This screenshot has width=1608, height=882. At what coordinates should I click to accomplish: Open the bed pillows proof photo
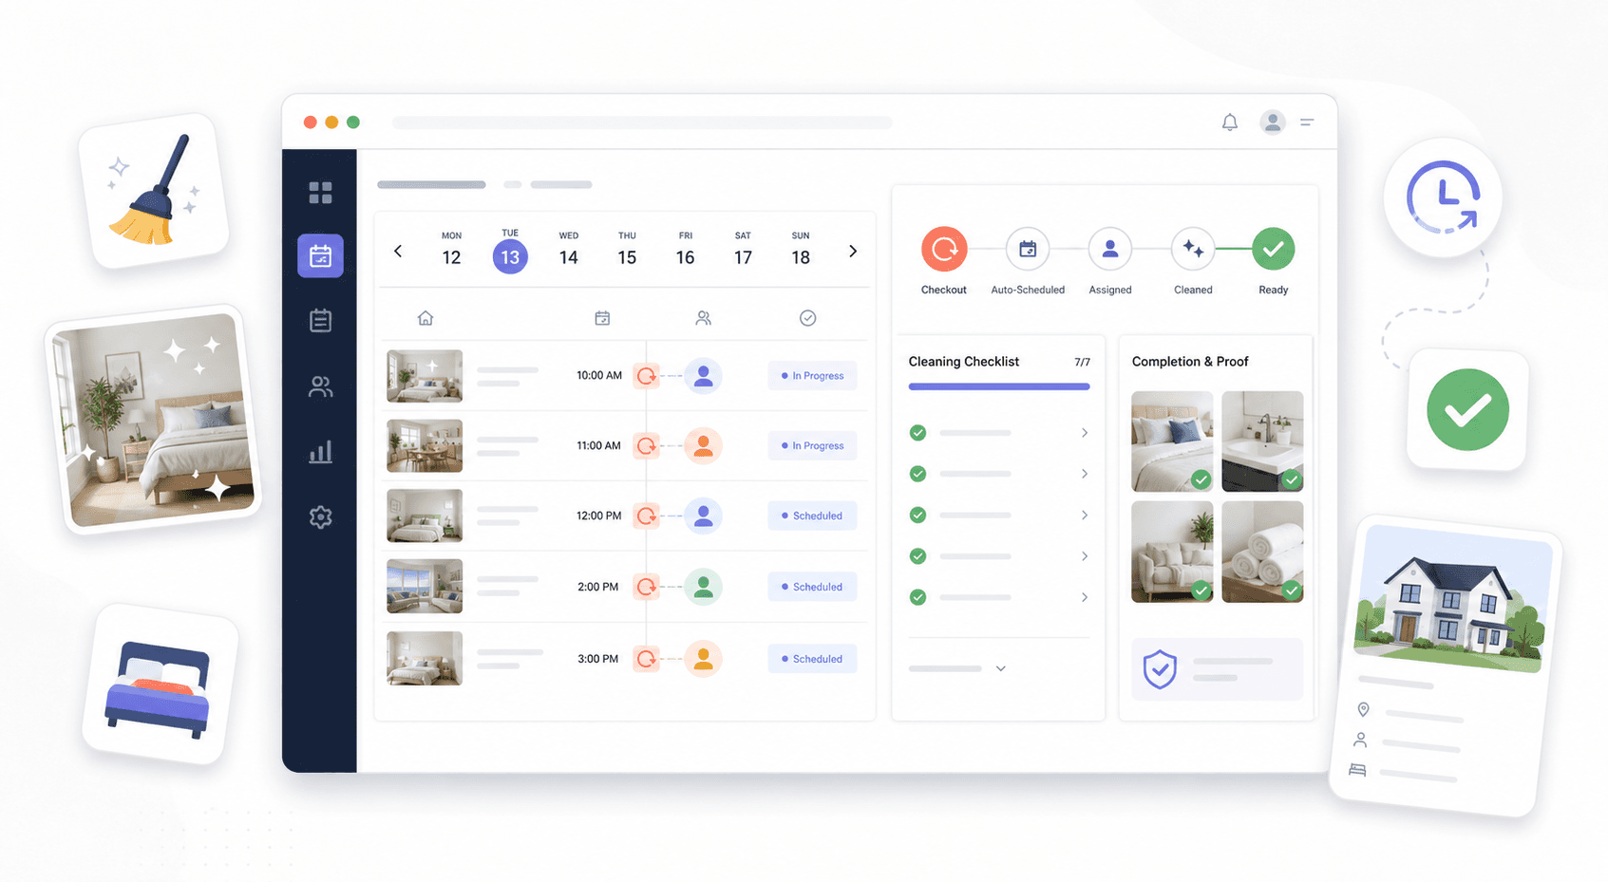coord(1172,441)
